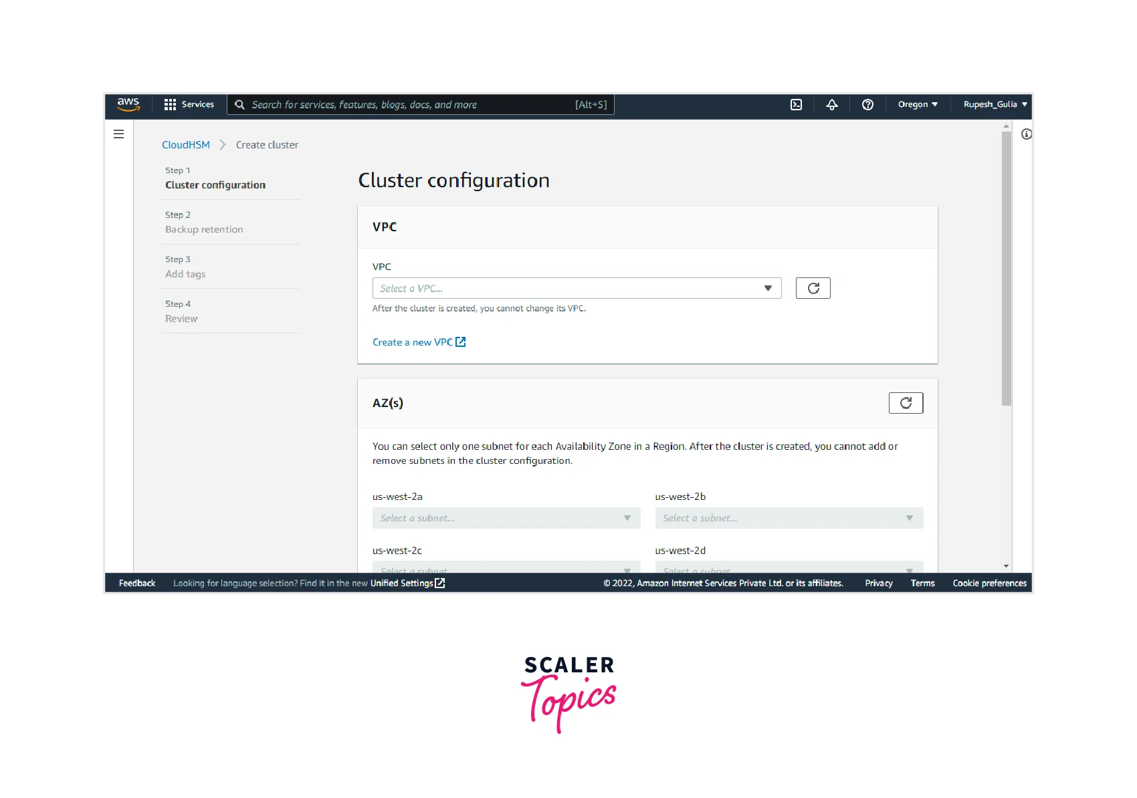The height and width of the screenshot is (798, 1137).
Task: Expand the Select a VPC dropdown
Action: coord(577,288)
